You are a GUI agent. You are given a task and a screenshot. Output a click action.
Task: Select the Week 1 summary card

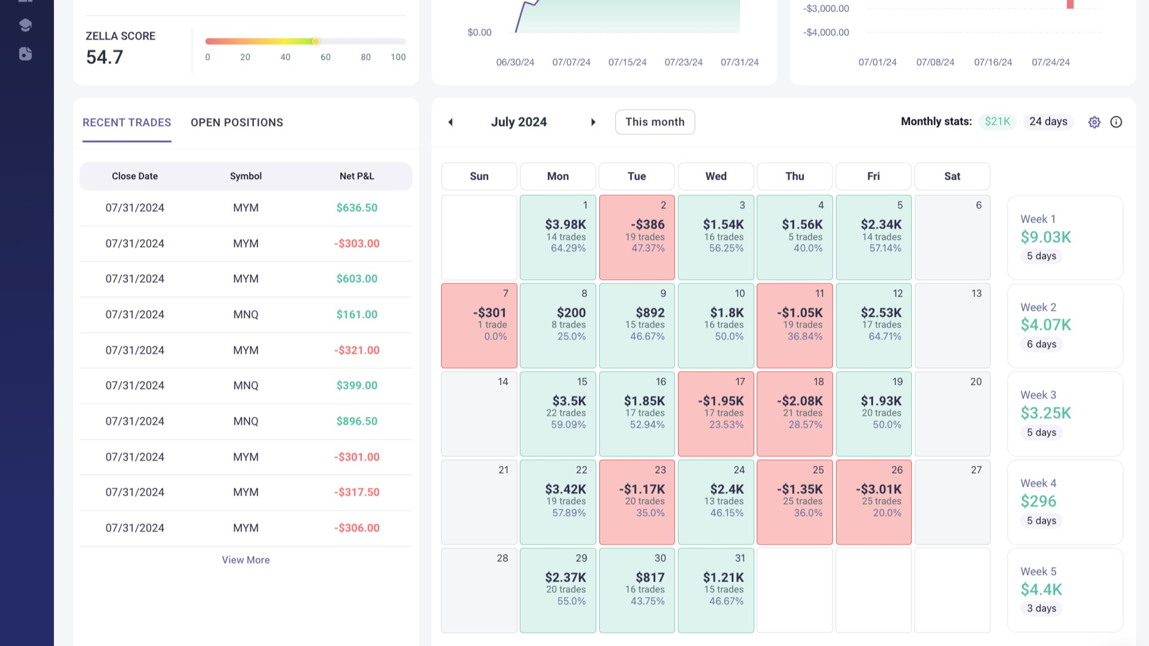point(1065,237)
